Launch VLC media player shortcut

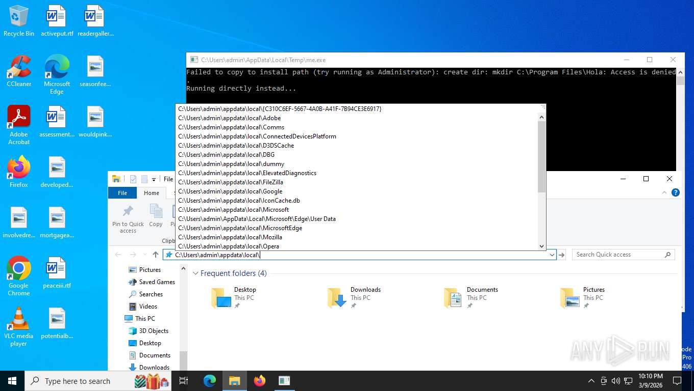click(19, 327)
